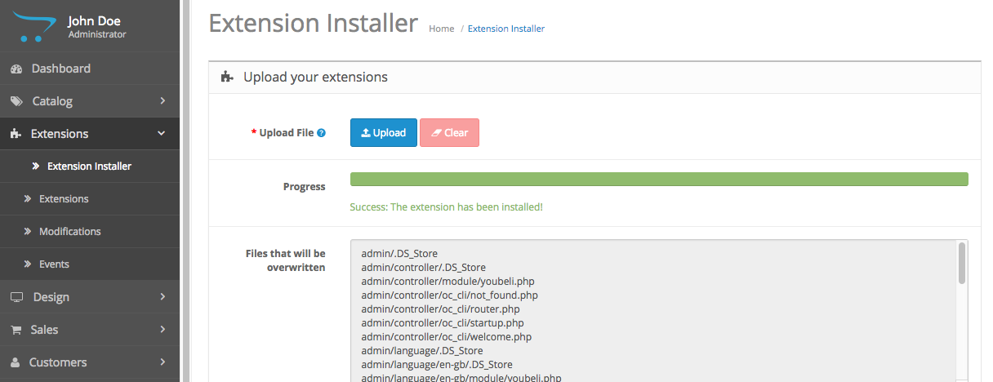Open the Modifications submenu item

pyautogui.click(x=69, y=232)
